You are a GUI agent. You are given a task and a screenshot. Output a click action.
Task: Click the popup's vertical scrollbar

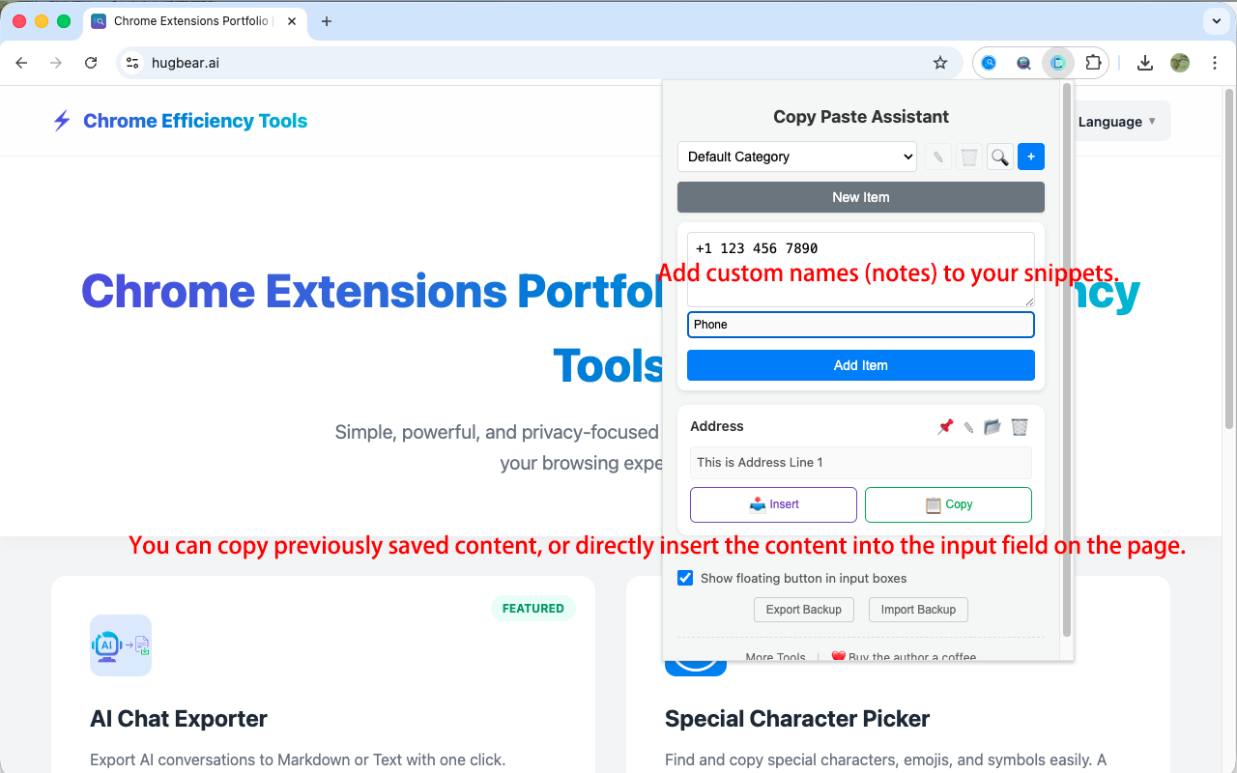click(1067, 358)
